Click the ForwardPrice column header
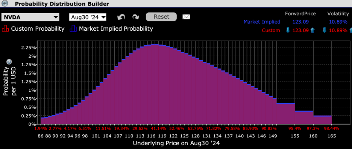This screenshot has height=149, width=352. coord(300,13)
